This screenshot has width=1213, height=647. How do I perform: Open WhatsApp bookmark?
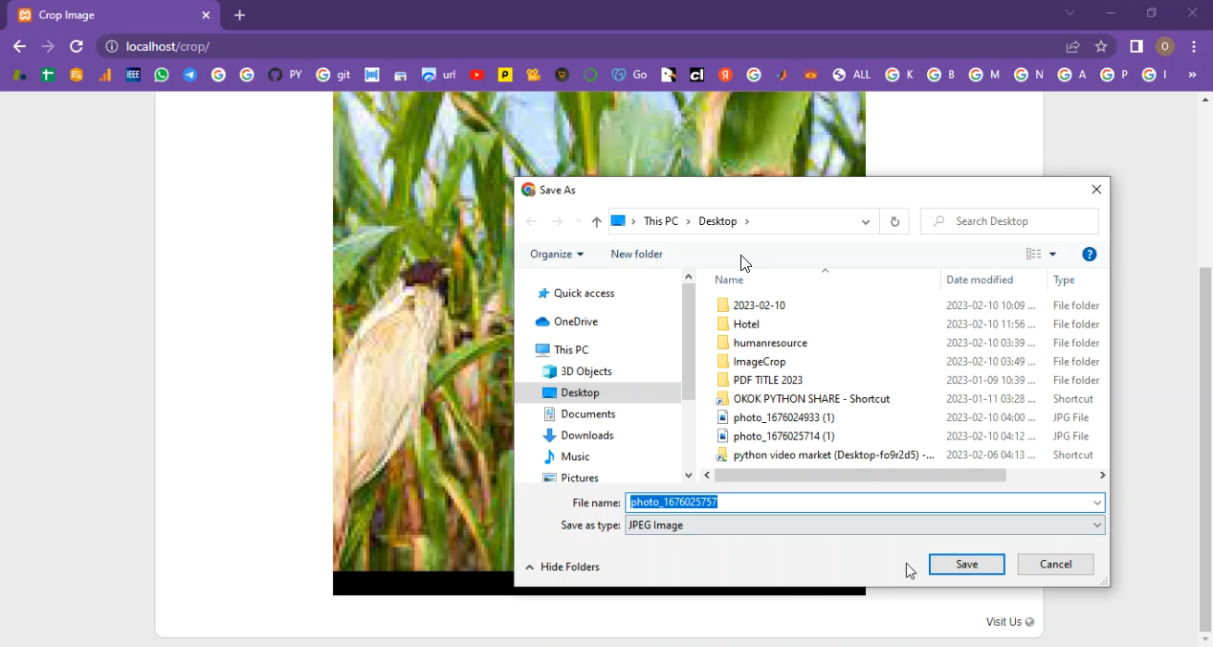162,75
